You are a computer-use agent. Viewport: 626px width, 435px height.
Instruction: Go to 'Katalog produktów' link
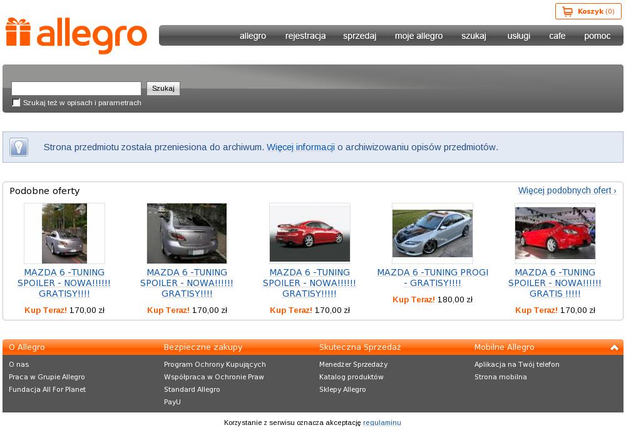tap(351, 377)
